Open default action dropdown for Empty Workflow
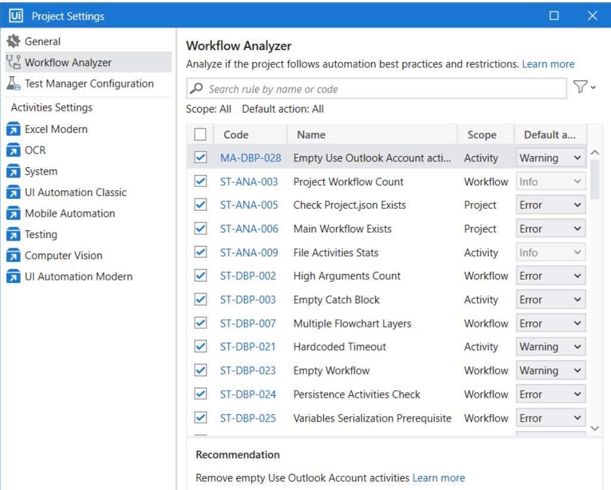 pos(551,370)
